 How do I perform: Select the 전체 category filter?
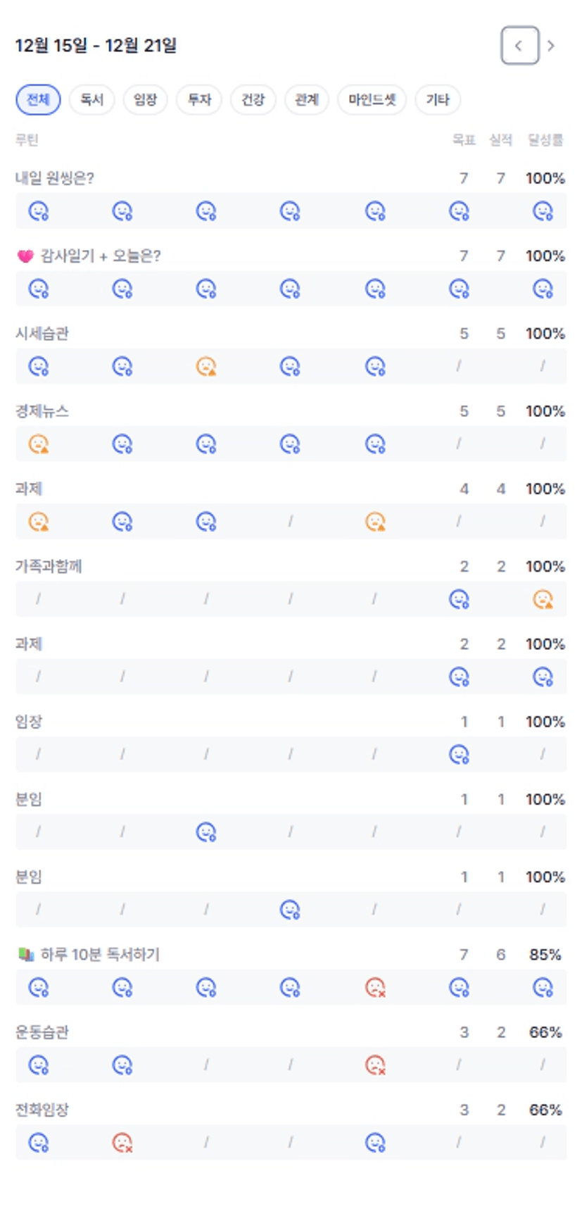[38, 99]
